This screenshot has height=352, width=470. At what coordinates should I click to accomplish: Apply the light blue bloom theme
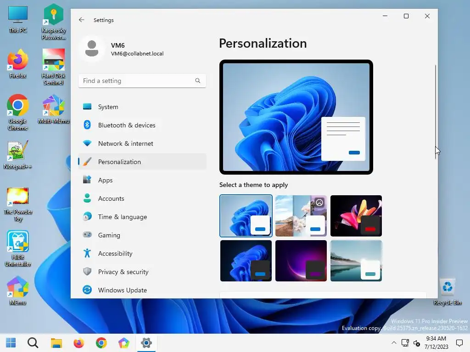point(246,216)
